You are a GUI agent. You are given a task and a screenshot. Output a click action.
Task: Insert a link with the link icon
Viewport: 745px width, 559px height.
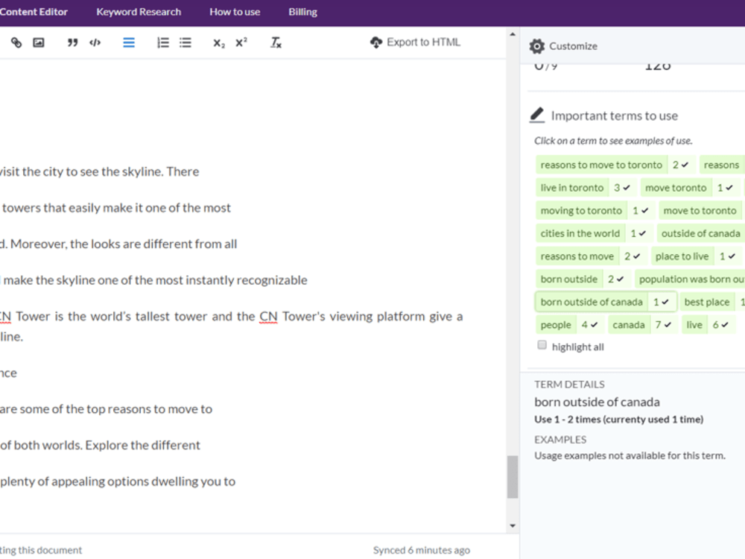click(16, 42)
